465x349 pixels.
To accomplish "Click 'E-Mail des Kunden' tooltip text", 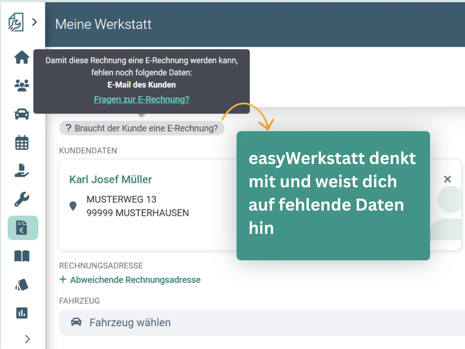I will (142, 85).
